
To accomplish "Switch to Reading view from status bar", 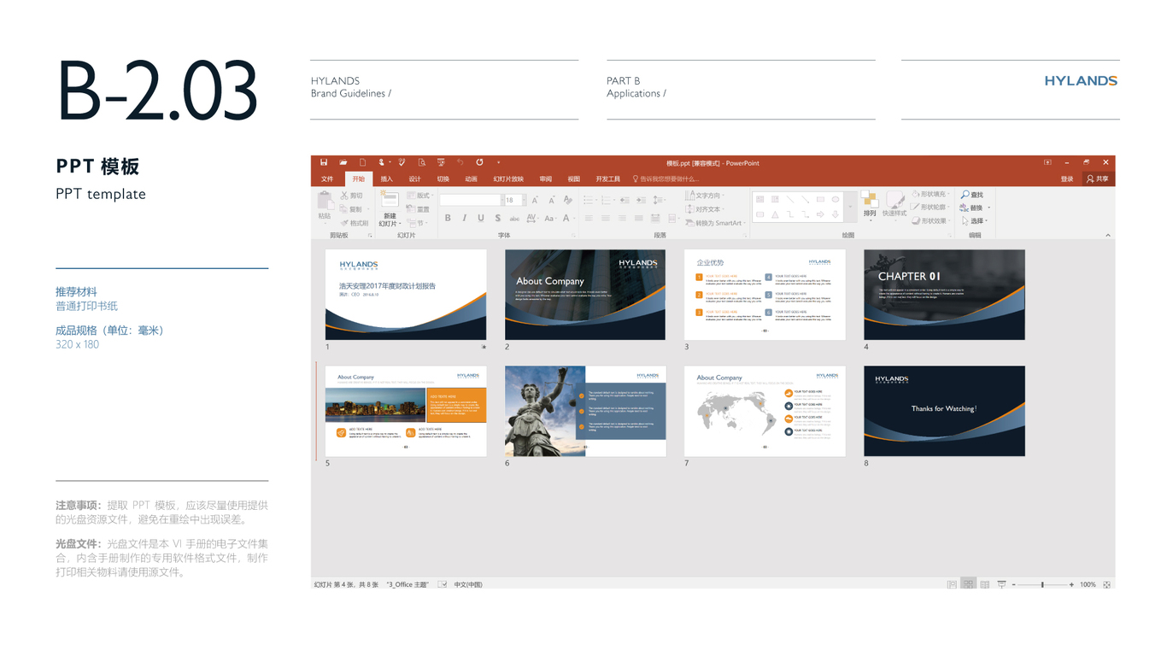I will coord(985,584).
